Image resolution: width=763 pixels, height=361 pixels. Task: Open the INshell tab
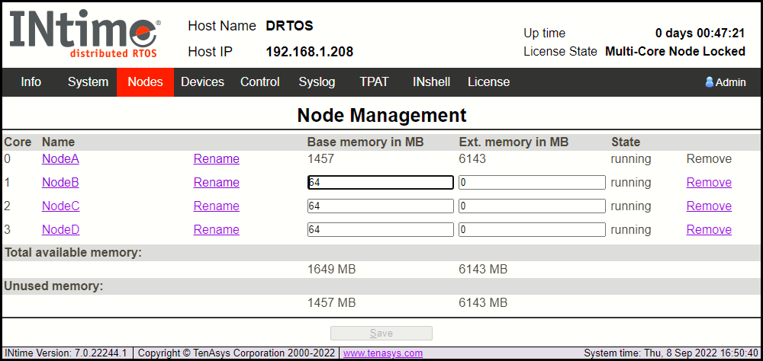click(x=431, y=81)
